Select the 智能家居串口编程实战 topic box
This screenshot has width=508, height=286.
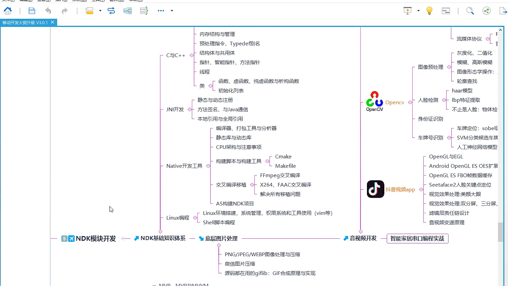point(417,239)
